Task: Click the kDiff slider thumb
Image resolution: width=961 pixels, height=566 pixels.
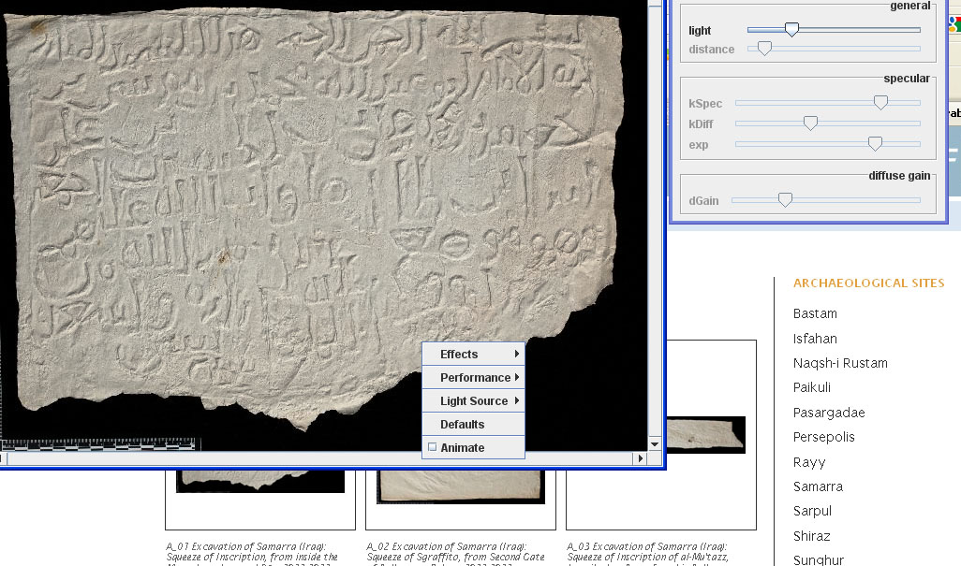Action: coord(810,123)
